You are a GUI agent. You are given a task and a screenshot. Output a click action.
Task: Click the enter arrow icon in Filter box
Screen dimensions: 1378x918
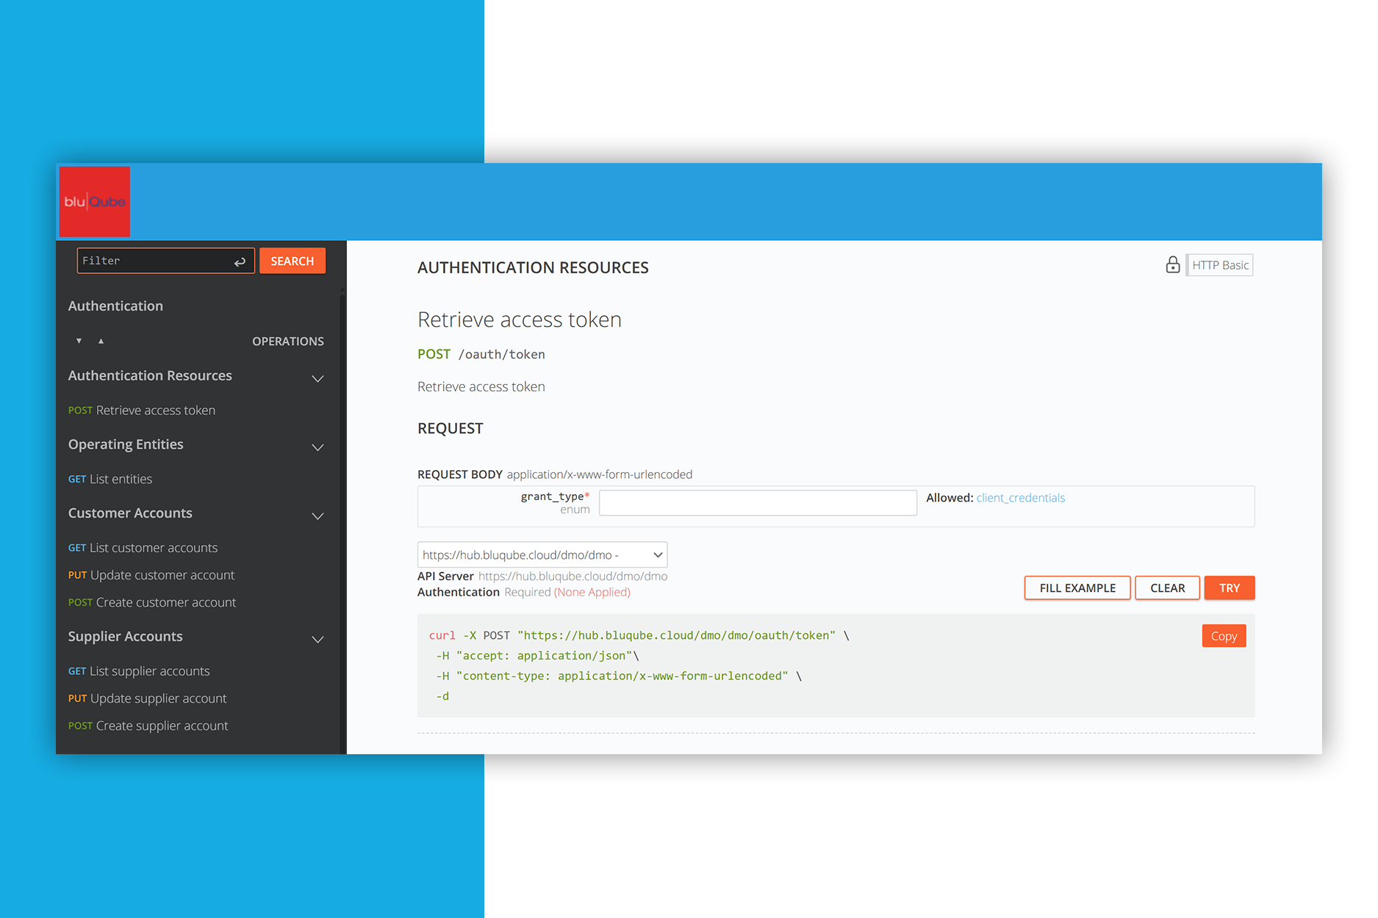(x=240, y=261)
